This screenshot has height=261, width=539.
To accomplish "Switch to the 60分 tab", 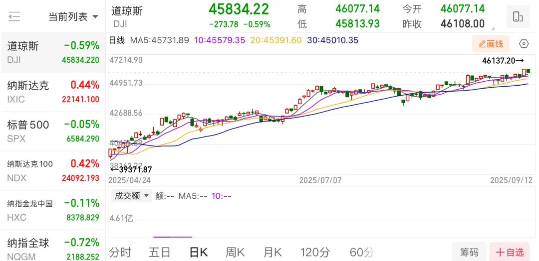I will tap(362, 253).
